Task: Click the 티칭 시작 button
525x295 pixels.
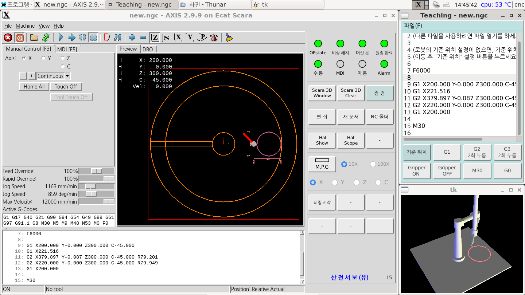Action: tap(322, 202)
